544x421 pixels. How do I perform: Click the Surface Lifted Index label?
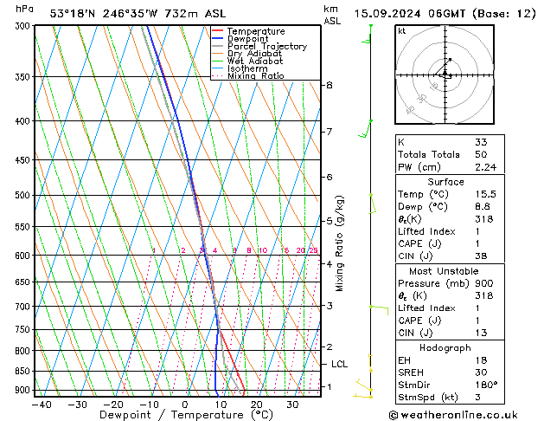pos(426,231)
